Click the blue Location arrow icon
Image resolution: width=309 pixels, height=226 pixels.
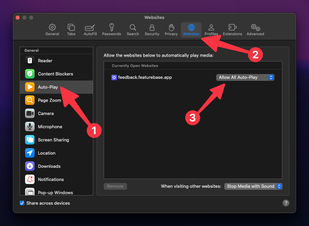click(x=30, y=153)
